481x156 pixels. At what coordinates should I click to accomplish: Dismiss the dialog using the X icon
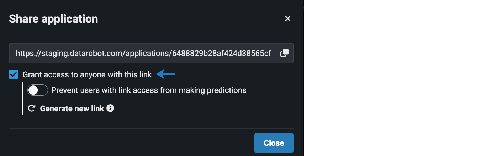[288, 18]
